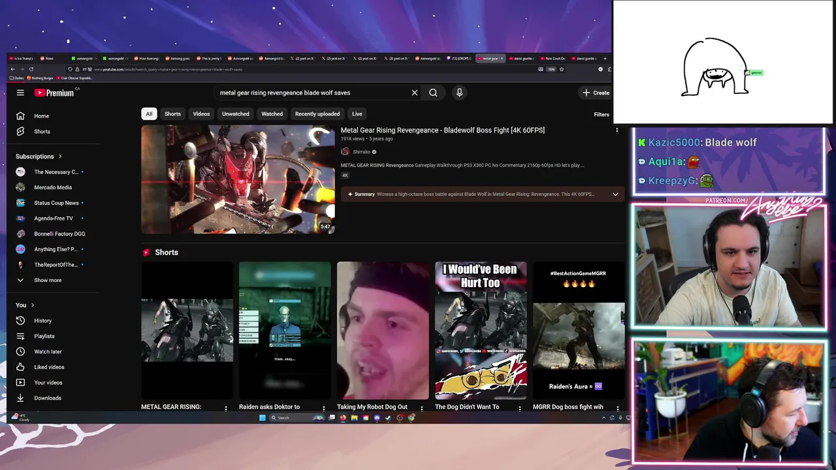The image size is (836, 470).
Task: Open the Taking My Robot Dog Out short
Action: click(383, 330)
